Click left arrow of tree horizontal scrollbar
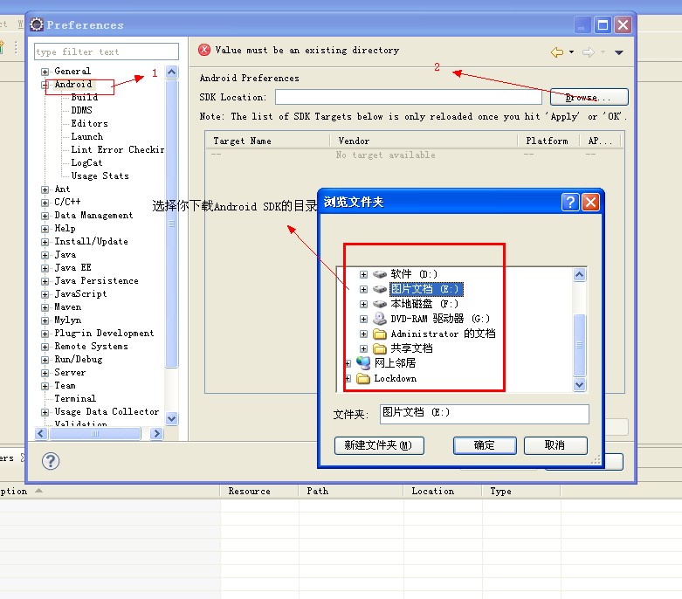The image size is (682, 599). tap(41, 433)
